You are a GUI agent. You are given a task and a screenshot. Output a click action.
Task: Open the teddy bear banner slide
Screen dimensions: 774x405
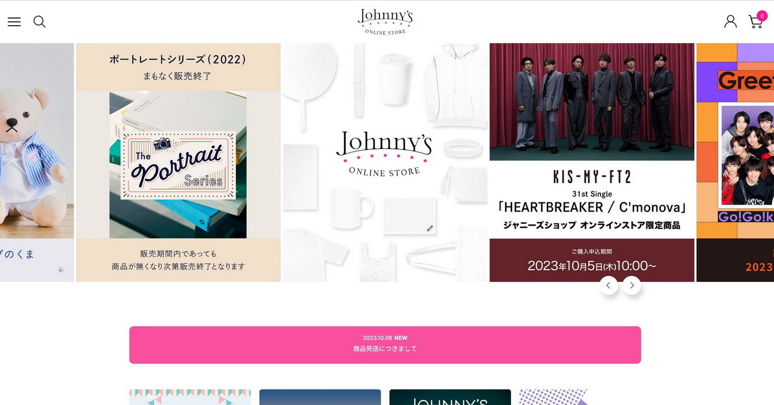tap(36, 162)
